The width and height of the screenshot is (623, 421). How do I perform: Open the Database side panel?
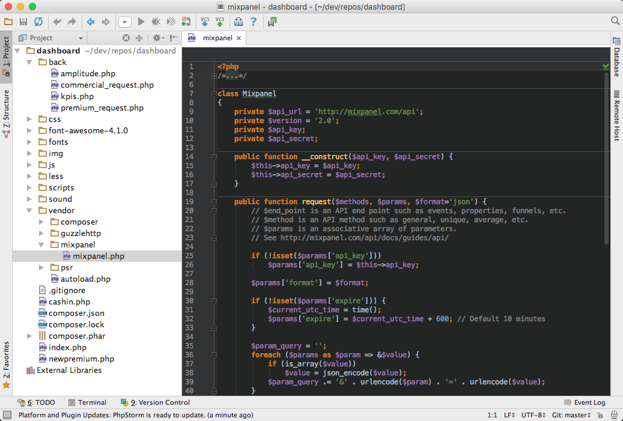[616, 57]
